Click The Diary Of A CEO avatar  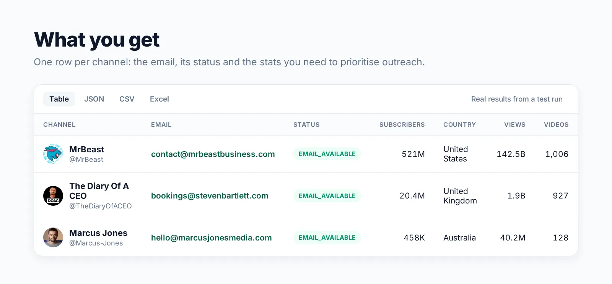click(x=53, y=196)
